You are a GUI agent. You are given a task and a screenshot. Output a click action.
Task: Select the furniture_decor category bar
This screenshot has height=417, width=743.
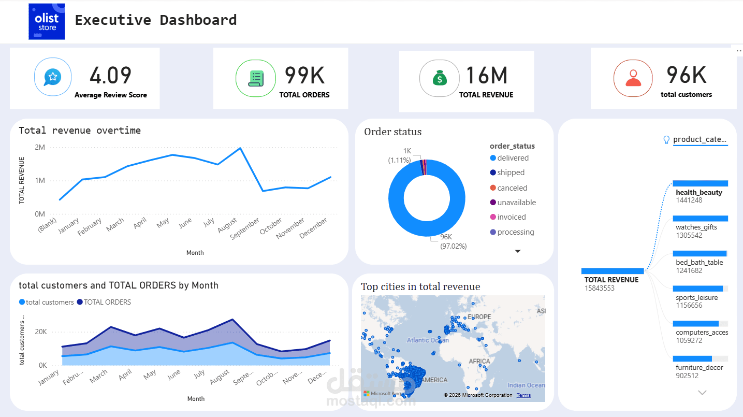click(x=701, y=358)
